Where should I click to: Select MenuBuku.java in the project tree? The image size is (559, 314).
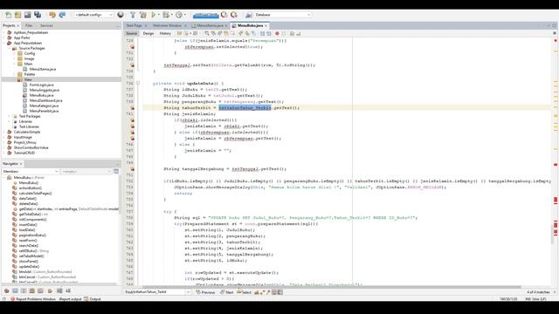pyautogui.click(x=41, y=95)
